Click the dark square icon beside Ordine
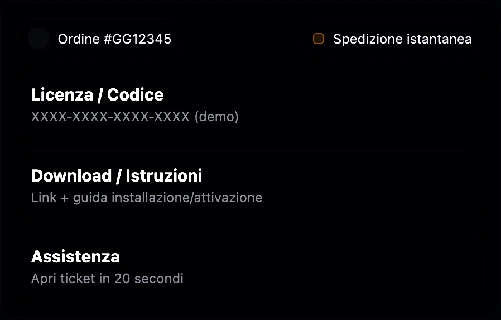Viewport: 501px width, 320px height. coord(38,39)
